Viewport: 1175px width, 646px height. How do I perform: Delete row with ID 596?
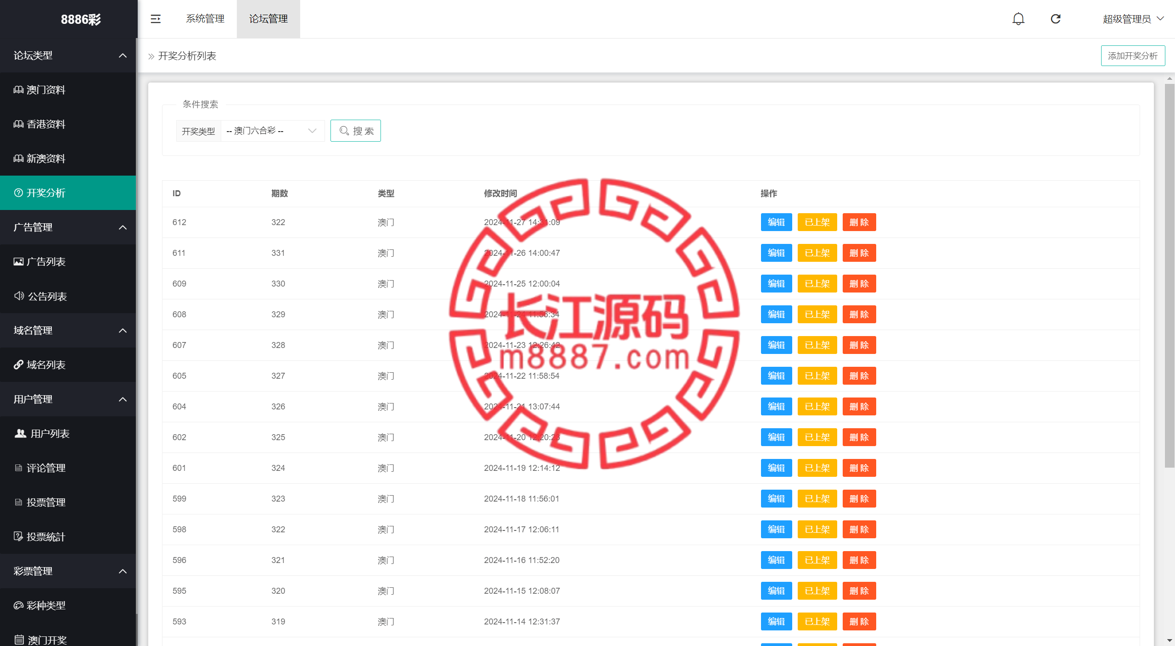click(859, 560)
